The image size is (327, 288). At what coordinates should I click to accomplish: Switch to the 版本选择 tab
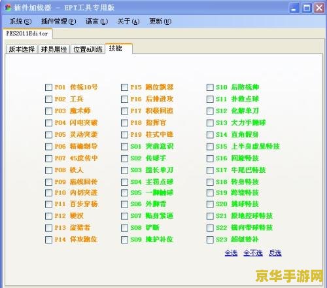[22, 49]
